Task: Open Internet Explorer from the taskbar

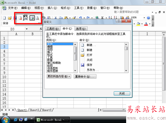Action: tap(16, 119)
